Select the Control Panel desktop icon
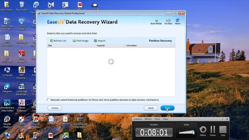Image resolution: width=249 pixels, height=140 pixels. (x=22, y=24)
